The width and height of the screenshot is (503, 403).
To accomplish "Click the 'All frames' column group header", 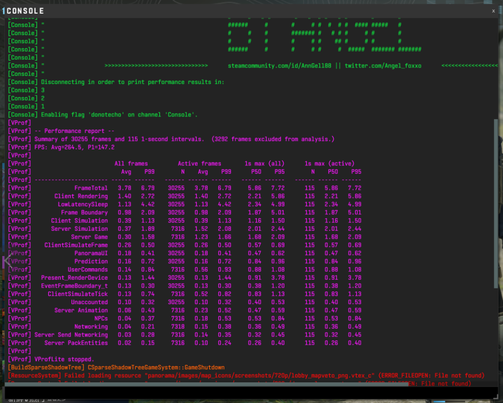I will coord(131,164).
